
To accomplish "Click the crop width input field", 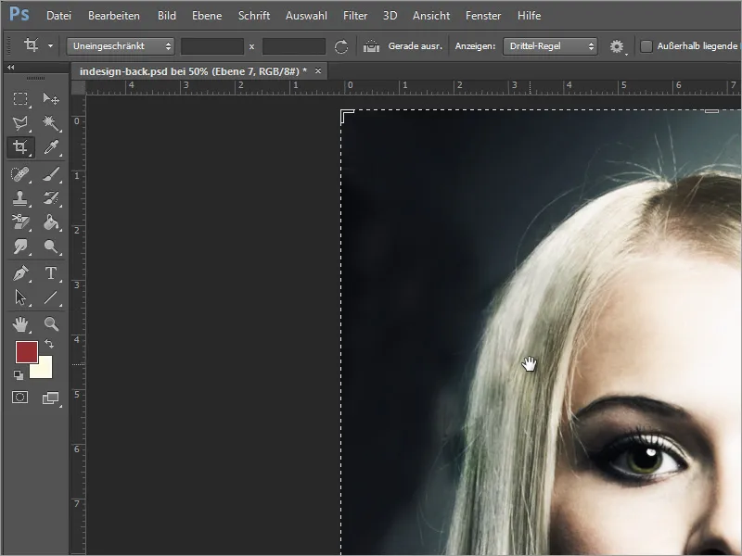I will (x=212, y=46).
